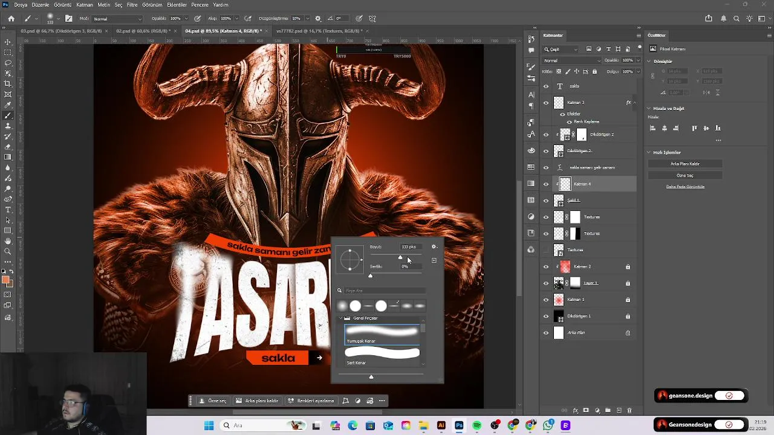
Task: Select the Eyedropper tool
Action: [x=8, y=105]
